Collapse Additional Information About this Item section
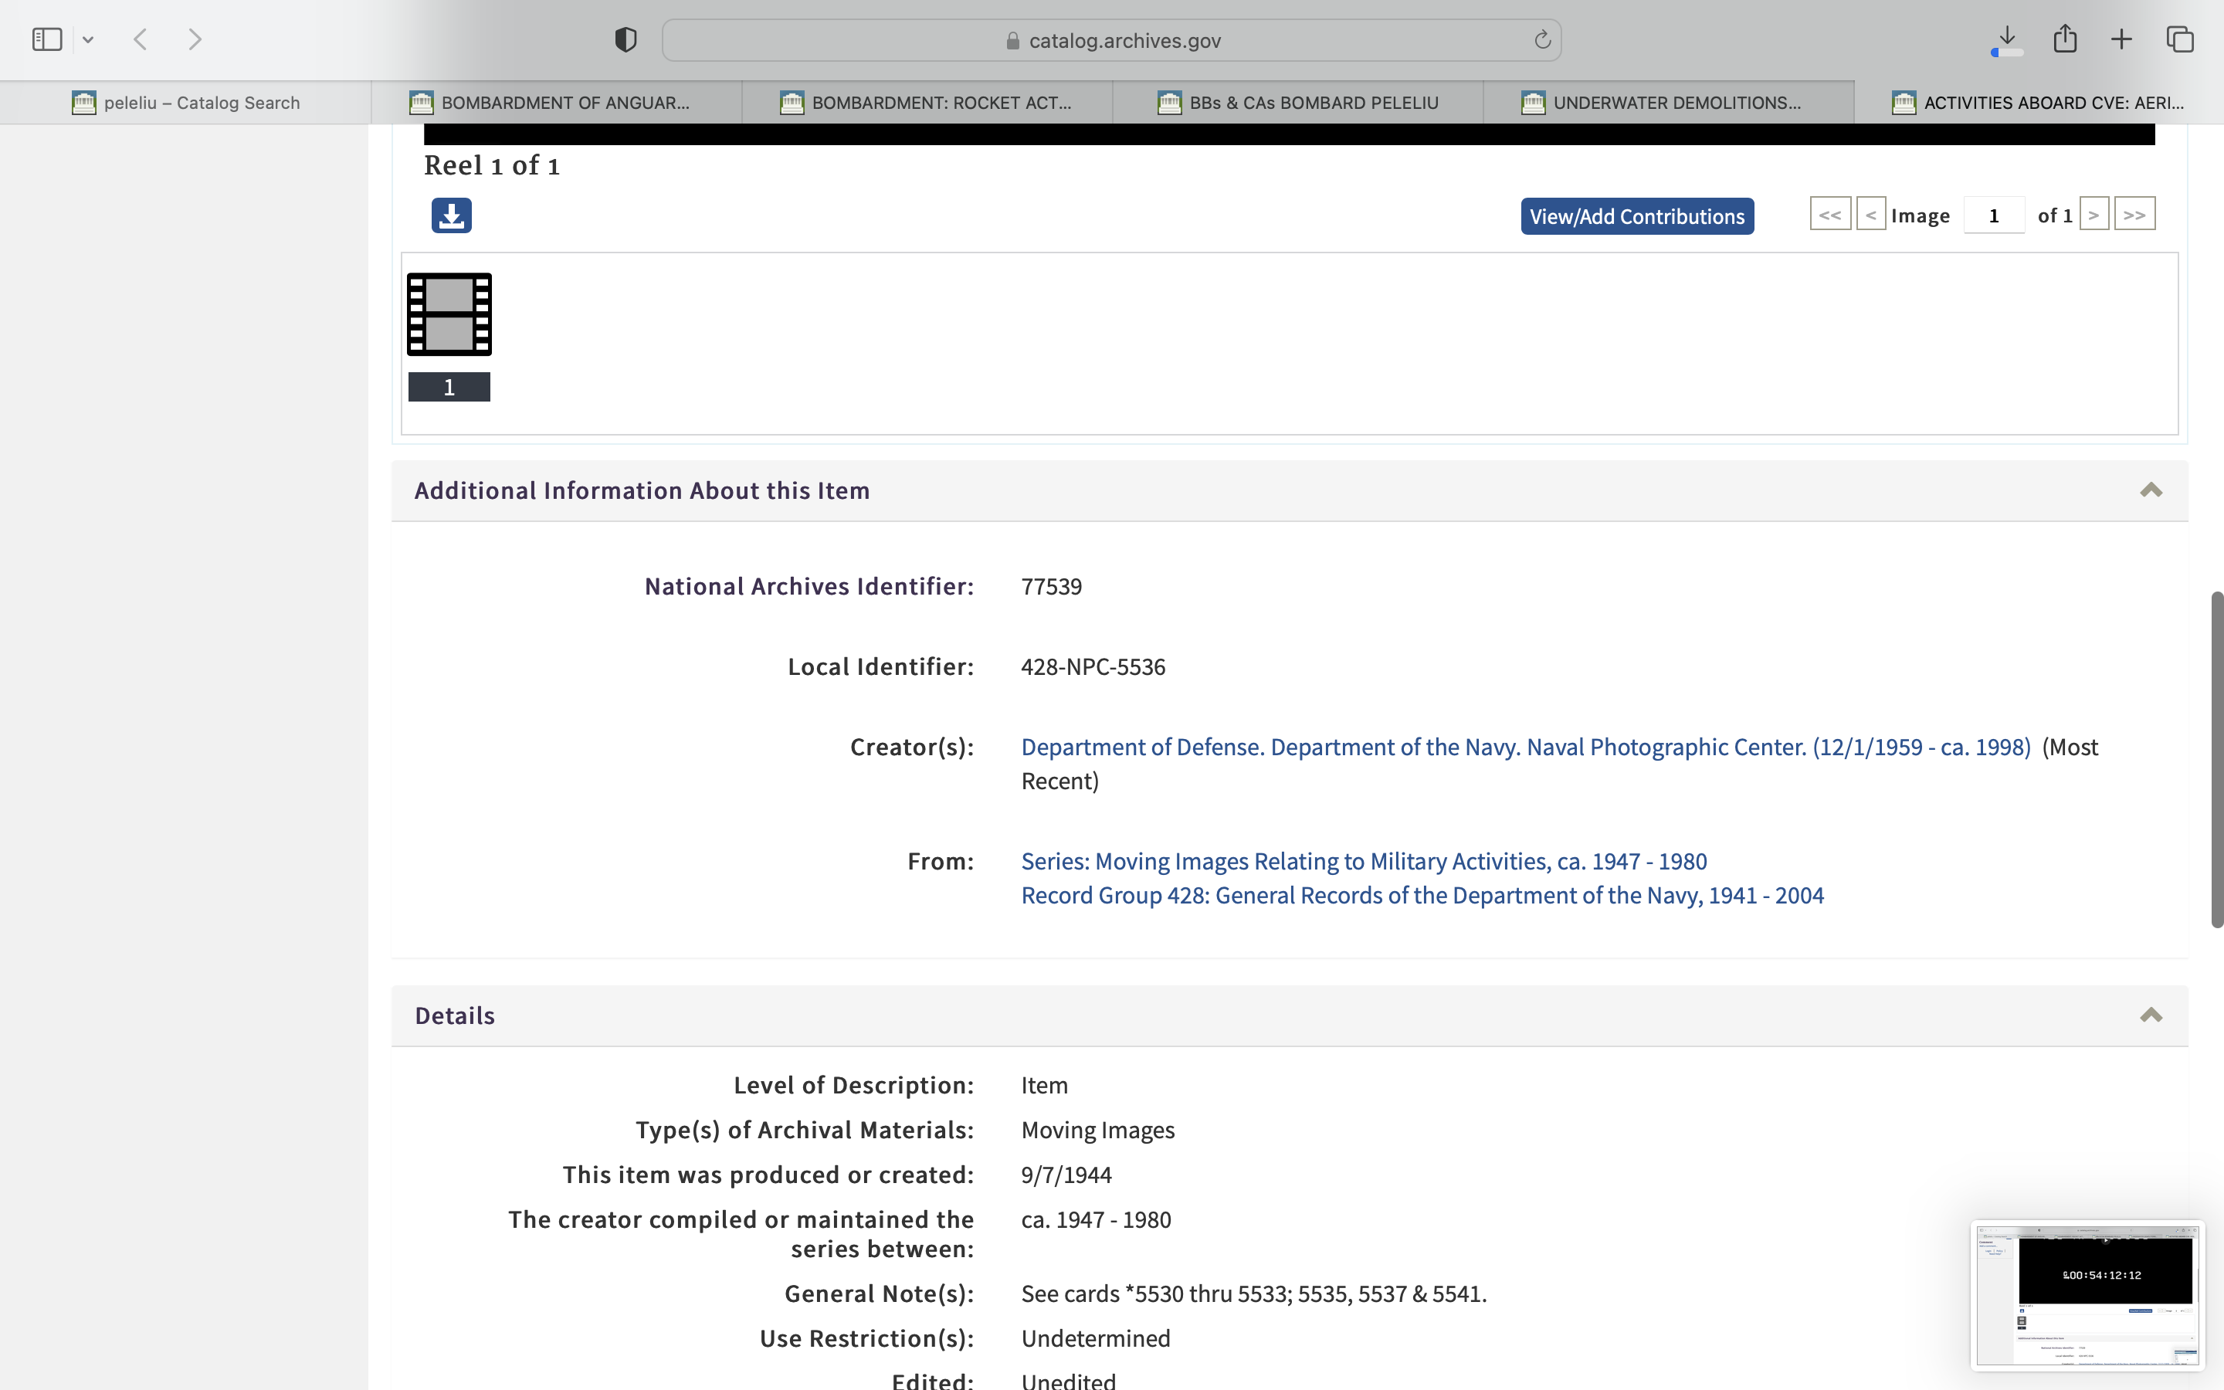 2151,490
